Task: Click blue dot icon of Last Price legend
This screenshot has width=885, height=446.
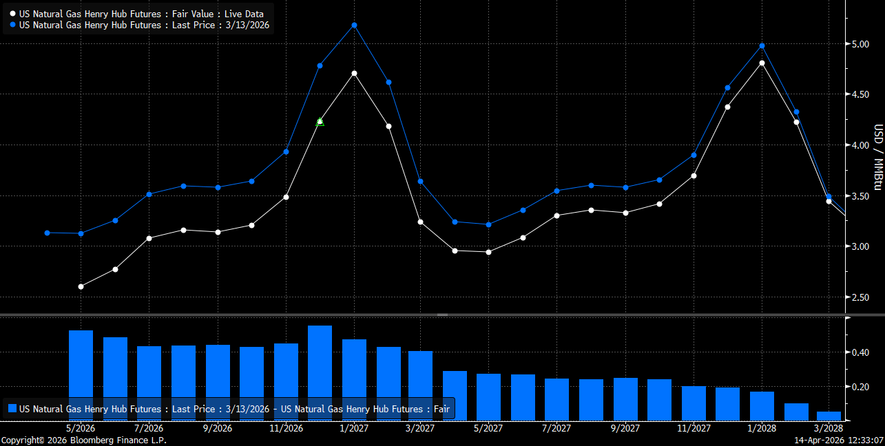Action: [x=13, y=25]
